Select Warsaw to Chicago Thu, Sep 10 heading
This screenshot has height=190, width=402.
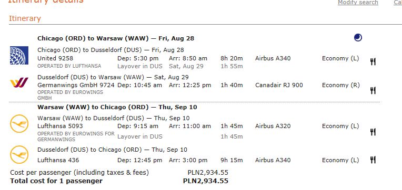tap(117, 107)
